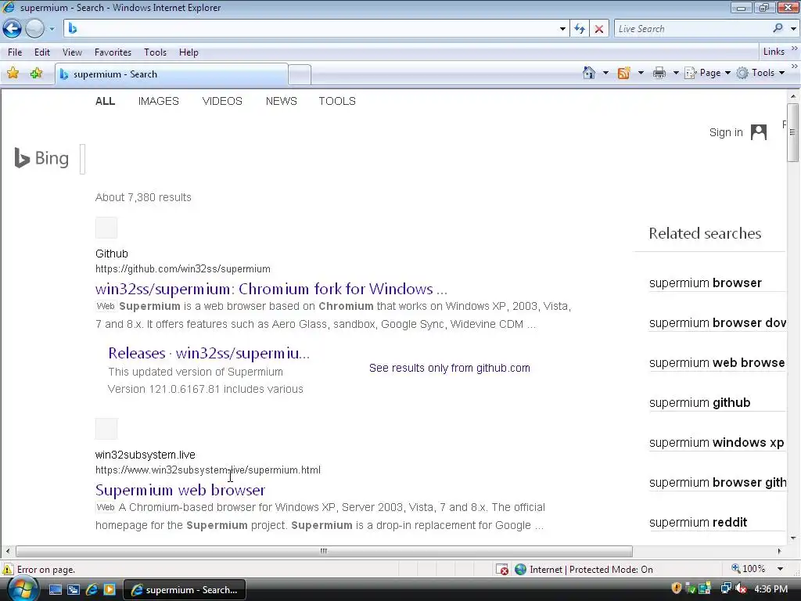This screenshot has height=601, width=801.
Task: Open the recent pages dropdown beside Forward
Action: (x=52, y=29)
